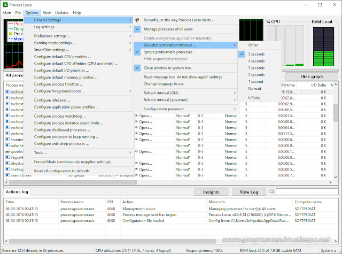The width and height of the screenshot is (342, 254).
Task: Expand ProBalance settings submenu
Action: tap(79, 36)
